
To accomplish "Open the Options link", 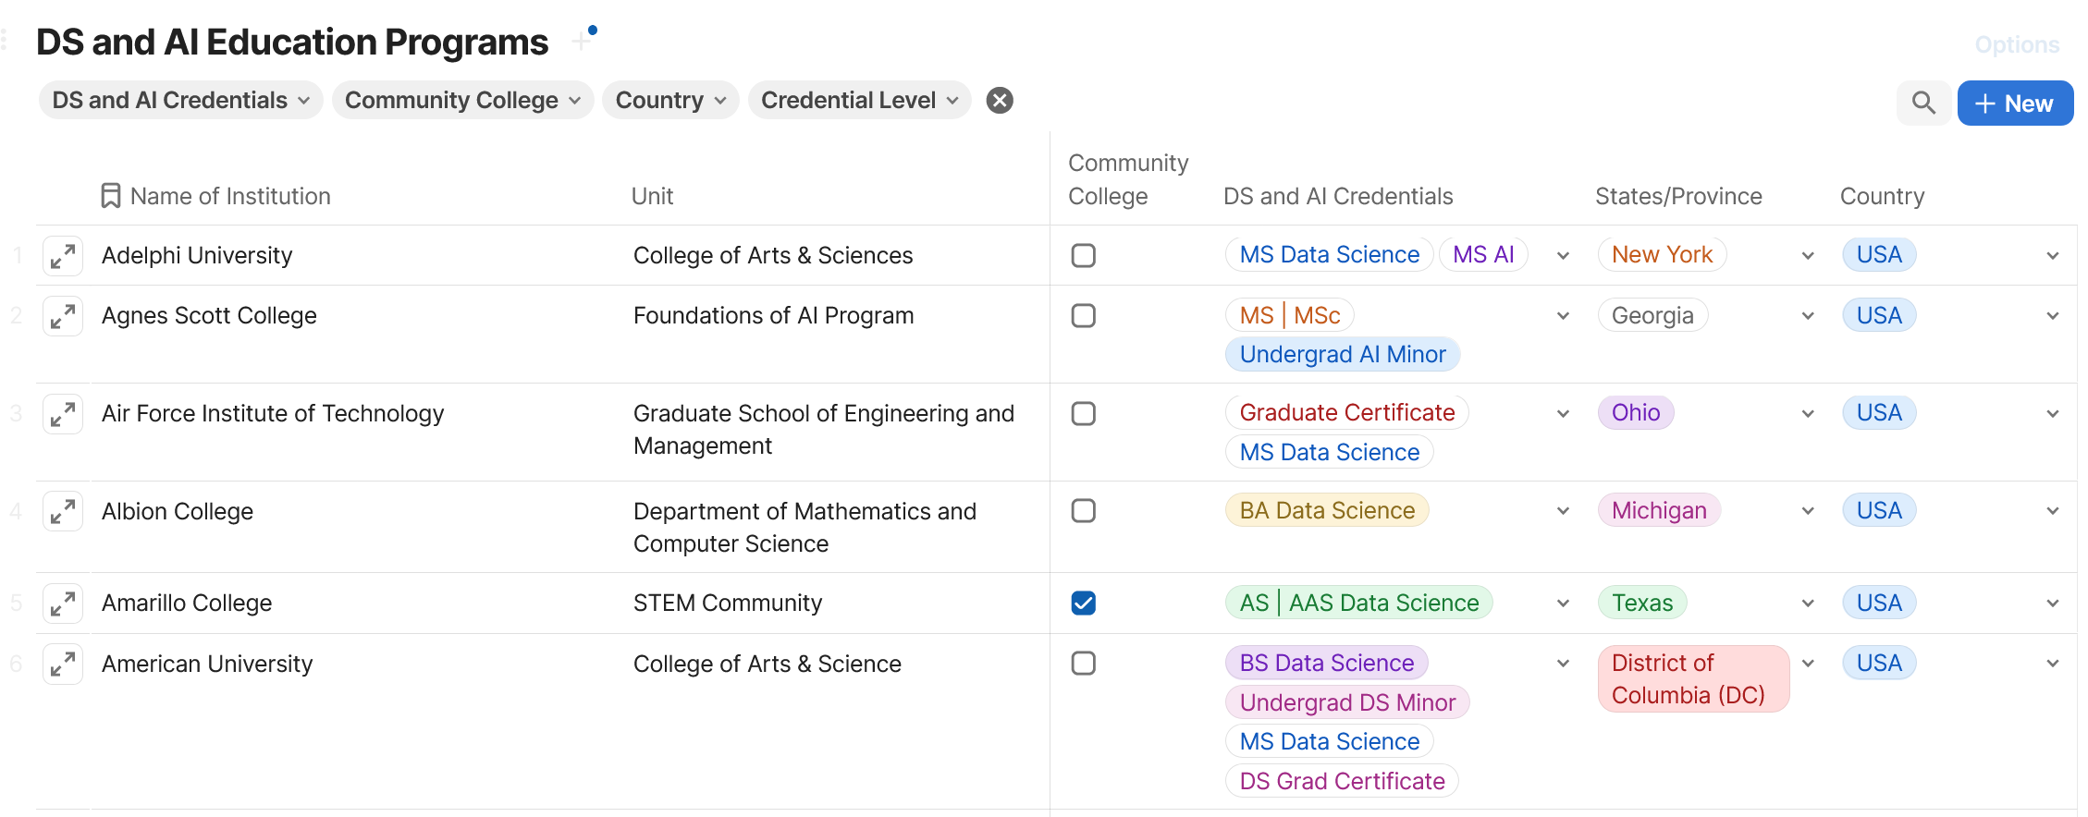I will pyautogui.click(x=2017, y=44).
